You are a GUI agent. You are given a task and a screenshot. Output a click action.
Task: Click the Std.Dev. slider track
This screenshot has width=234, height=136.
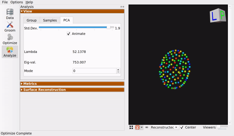[76, 27]
